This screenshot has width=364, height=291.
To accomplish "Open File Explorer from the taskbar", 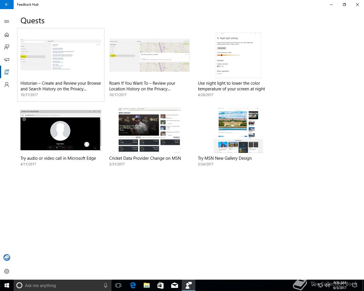I will click(x=146, y=285).
